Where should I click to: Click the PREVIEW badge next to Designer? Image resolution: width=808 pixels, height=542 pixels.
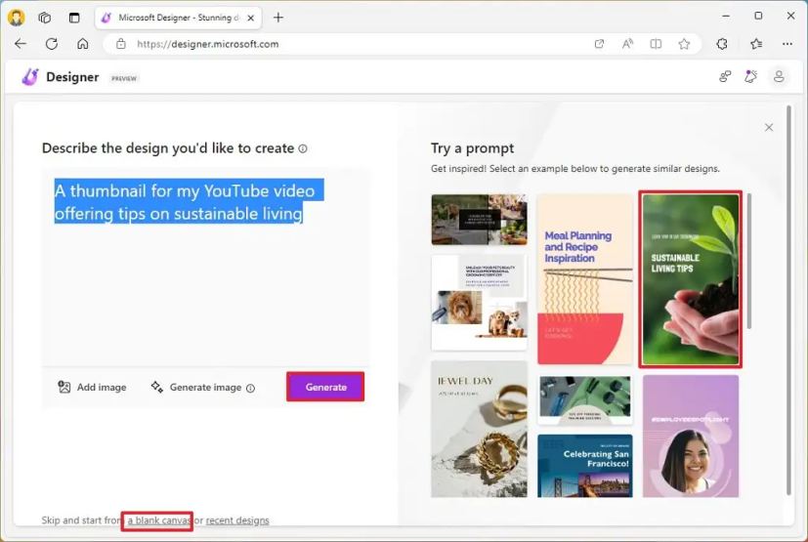[x=124, y=78]
